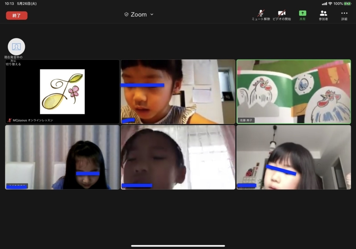Select the MCjoyous オンラインレッスン video tile

pos(62,92)
